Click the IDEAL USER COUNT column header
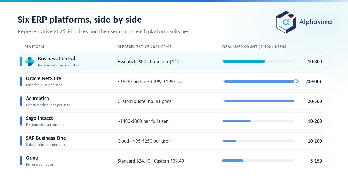348x189 pixels. tap(254, 47)
